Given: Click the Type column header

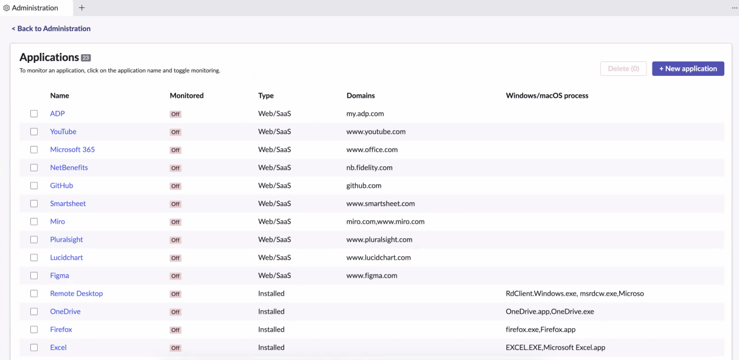Looking at the screenshot, I should pos(266,95).
